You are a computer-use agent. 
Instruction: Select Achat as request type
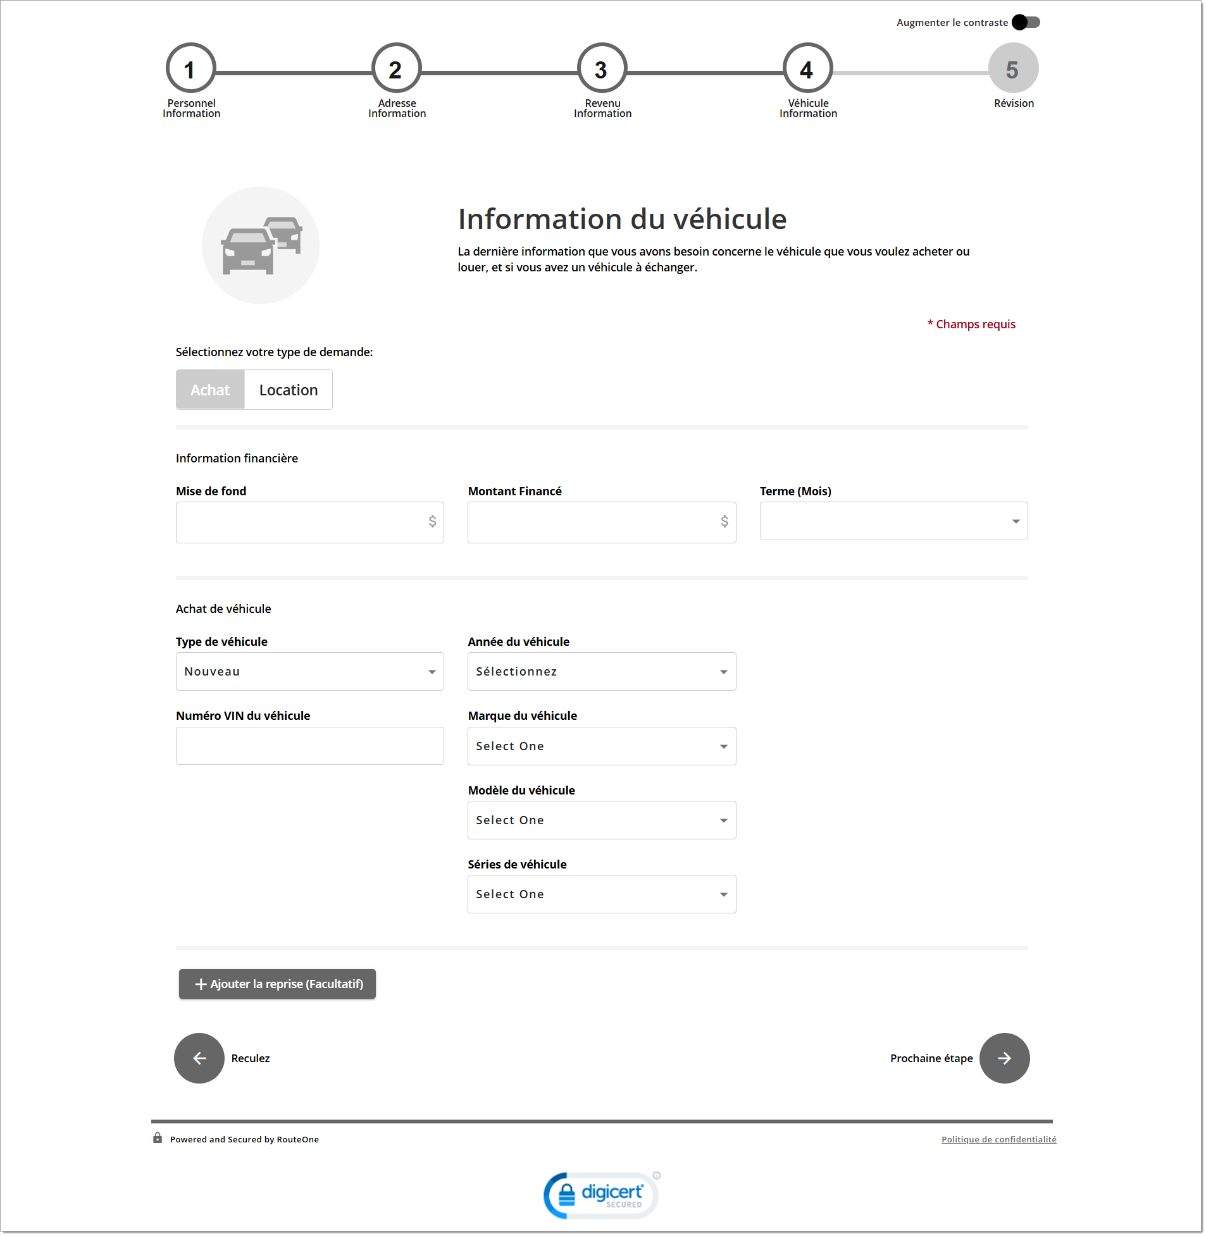210,390
